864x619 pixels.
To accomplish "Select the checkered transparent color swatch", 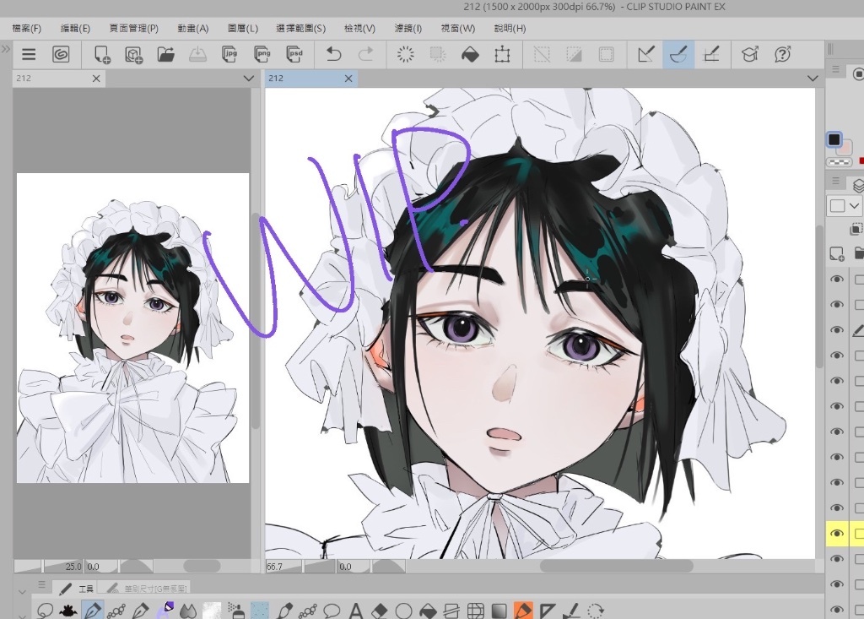I will [x=839, y=162].
